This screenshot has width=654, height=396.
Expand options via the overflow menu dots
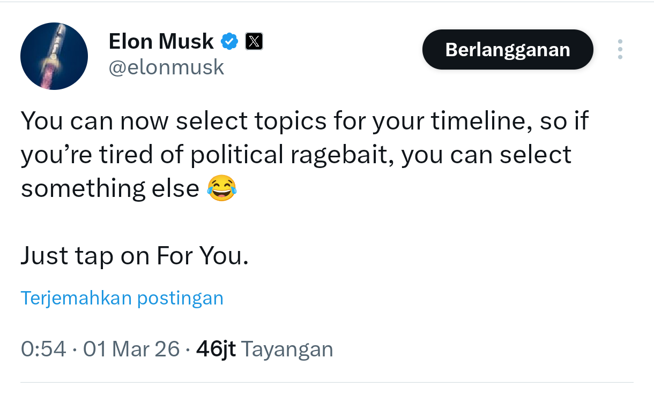pyautogui.click(x=620, y=49)
